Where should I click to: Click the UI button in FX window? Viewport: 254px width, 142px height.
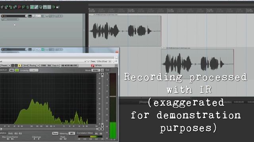click(110, 62)
